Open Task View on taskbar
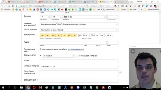Screen dimensions: 161x90 pyautogui.click(x=15, y=87)
